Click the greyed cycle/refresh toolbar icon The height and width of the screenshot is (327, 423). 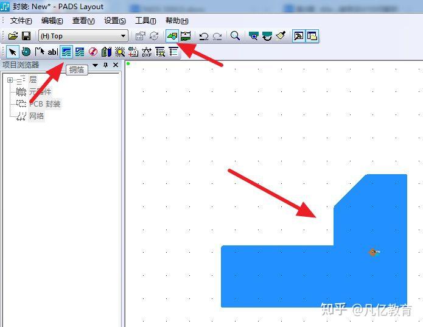[154, 36]
